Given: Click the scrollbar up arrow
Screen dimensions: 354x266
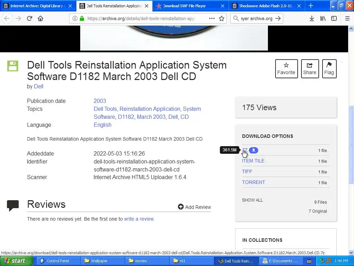Looking at the screenshot, I should (x=351, y=28).
